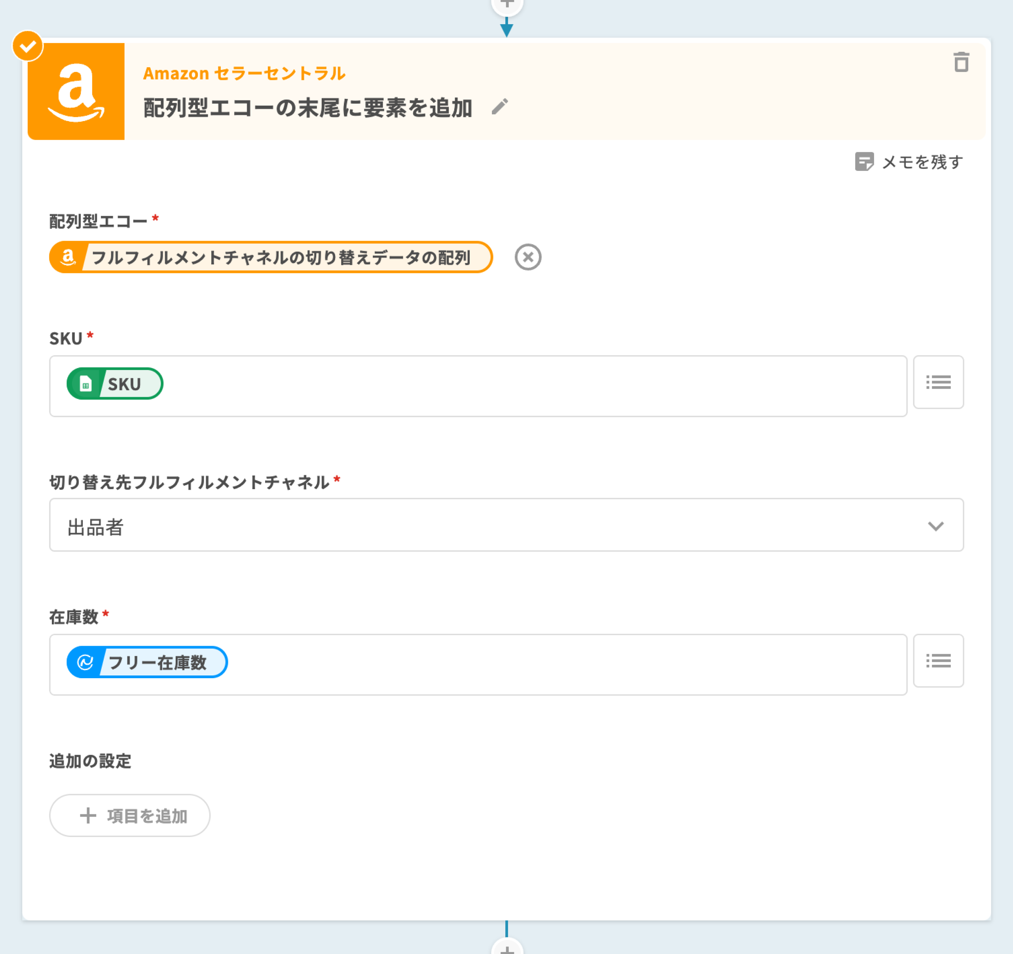The width and height of the screenshot is (1013, 954).
Task: Click the Amazon Seller Central logo tile
Action: (76, 91)
